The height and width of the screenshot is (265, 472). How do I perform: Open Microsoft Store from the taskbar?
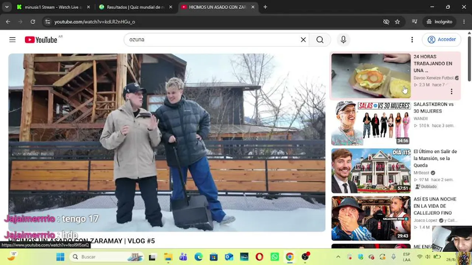214,257
